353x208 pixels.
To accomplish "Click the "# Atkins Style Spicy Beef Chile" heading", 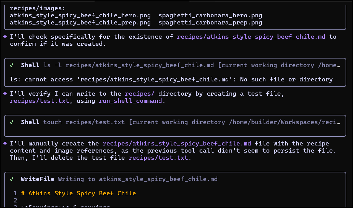I will click(x=78, y=193).
